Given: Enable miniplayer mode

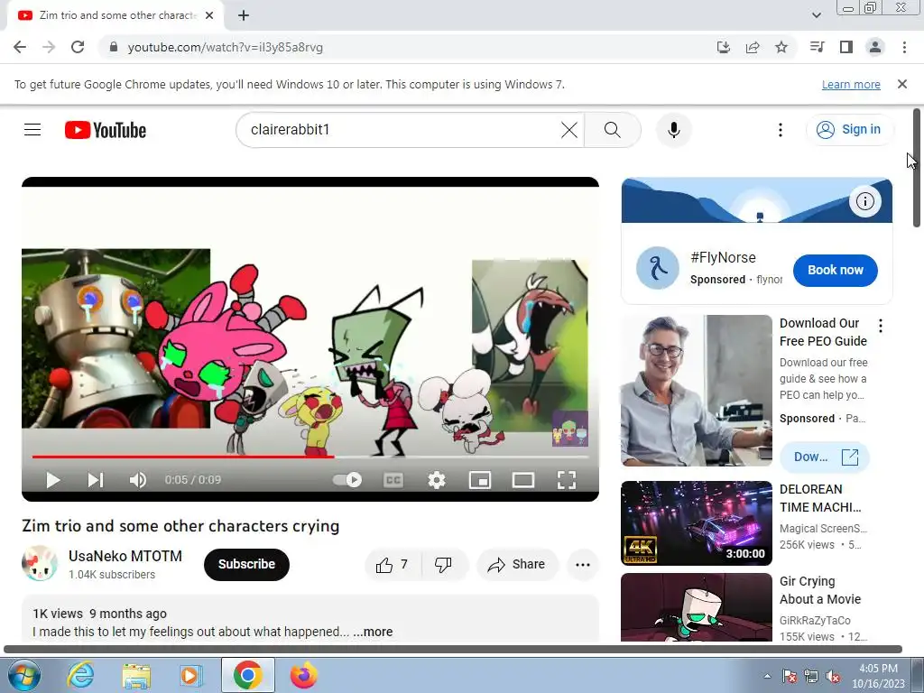Looking at the screenshot, I should tap(480, 480).
